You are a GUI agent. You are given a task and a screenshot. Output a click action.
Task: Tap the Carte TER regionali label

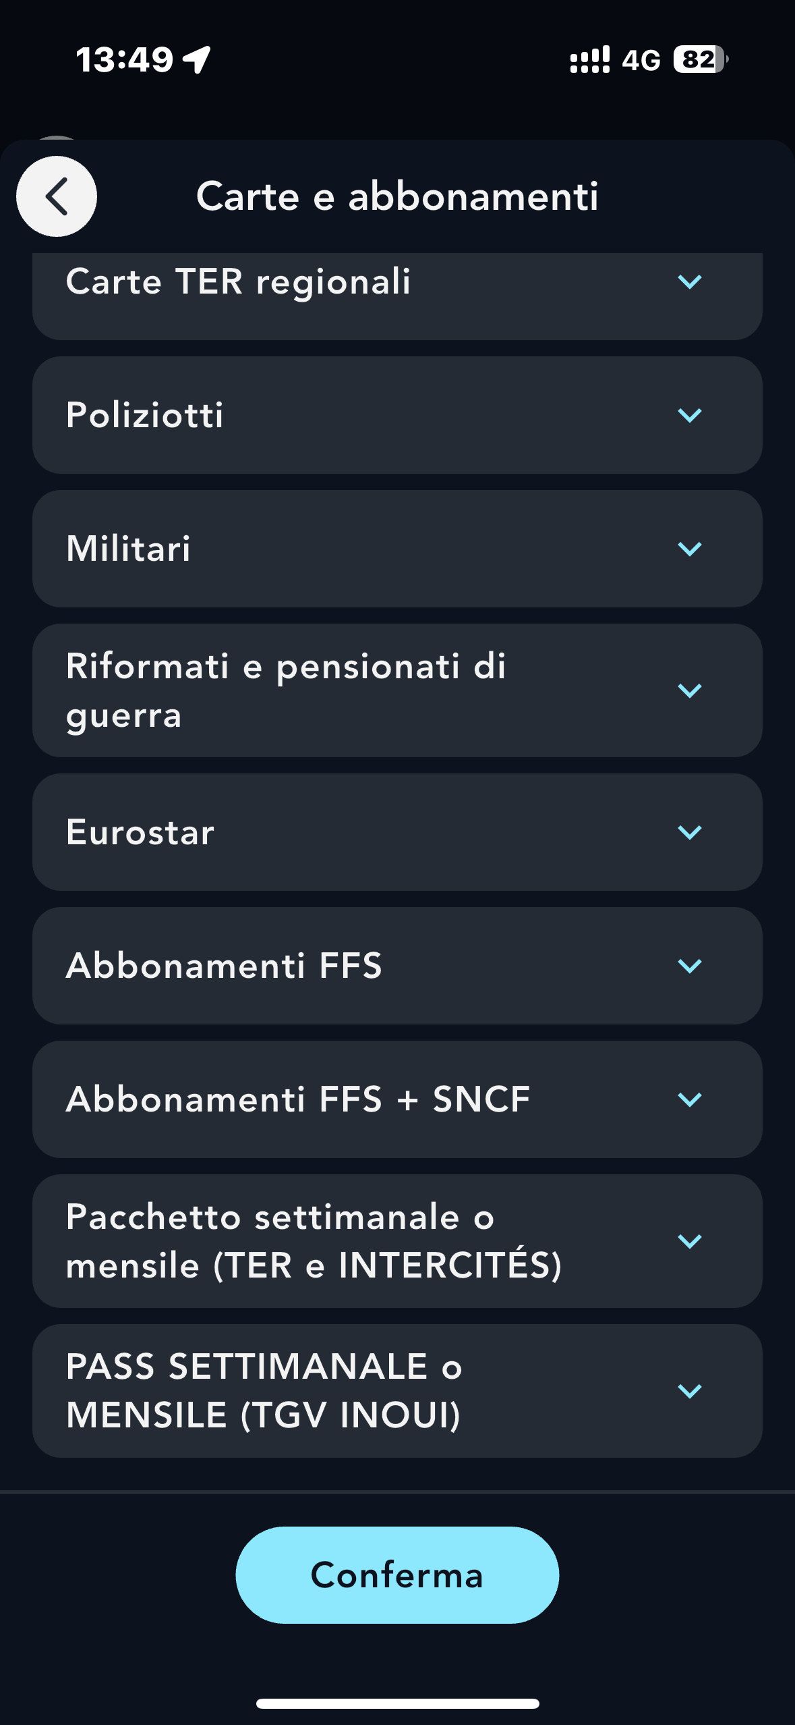tap(238, 281)
